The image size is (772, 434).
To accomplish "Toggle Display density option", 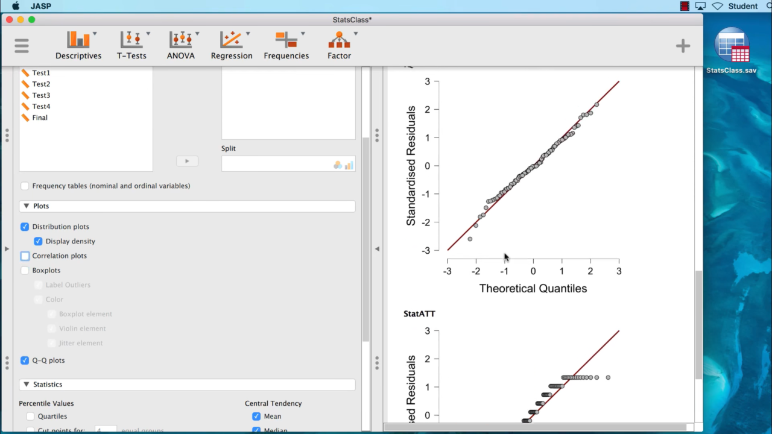I will (x=38, y=241).
